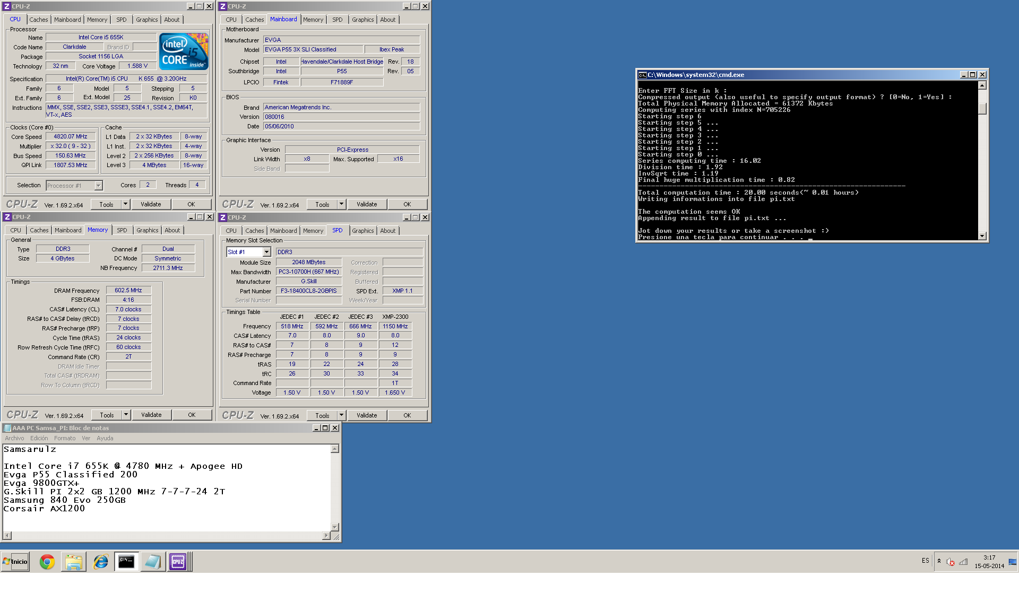Click Notepad horizontal scrollbar left arrow

point(7,536)
